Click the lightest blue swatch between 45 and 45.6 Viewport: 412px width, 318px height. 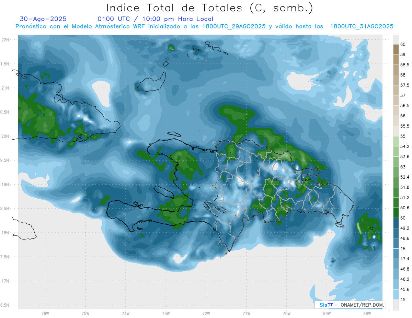[396, 295]
